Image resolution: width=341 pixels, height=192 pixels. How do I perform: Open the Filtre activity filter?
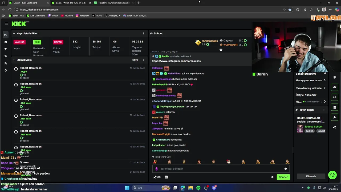tap(135, 60)
